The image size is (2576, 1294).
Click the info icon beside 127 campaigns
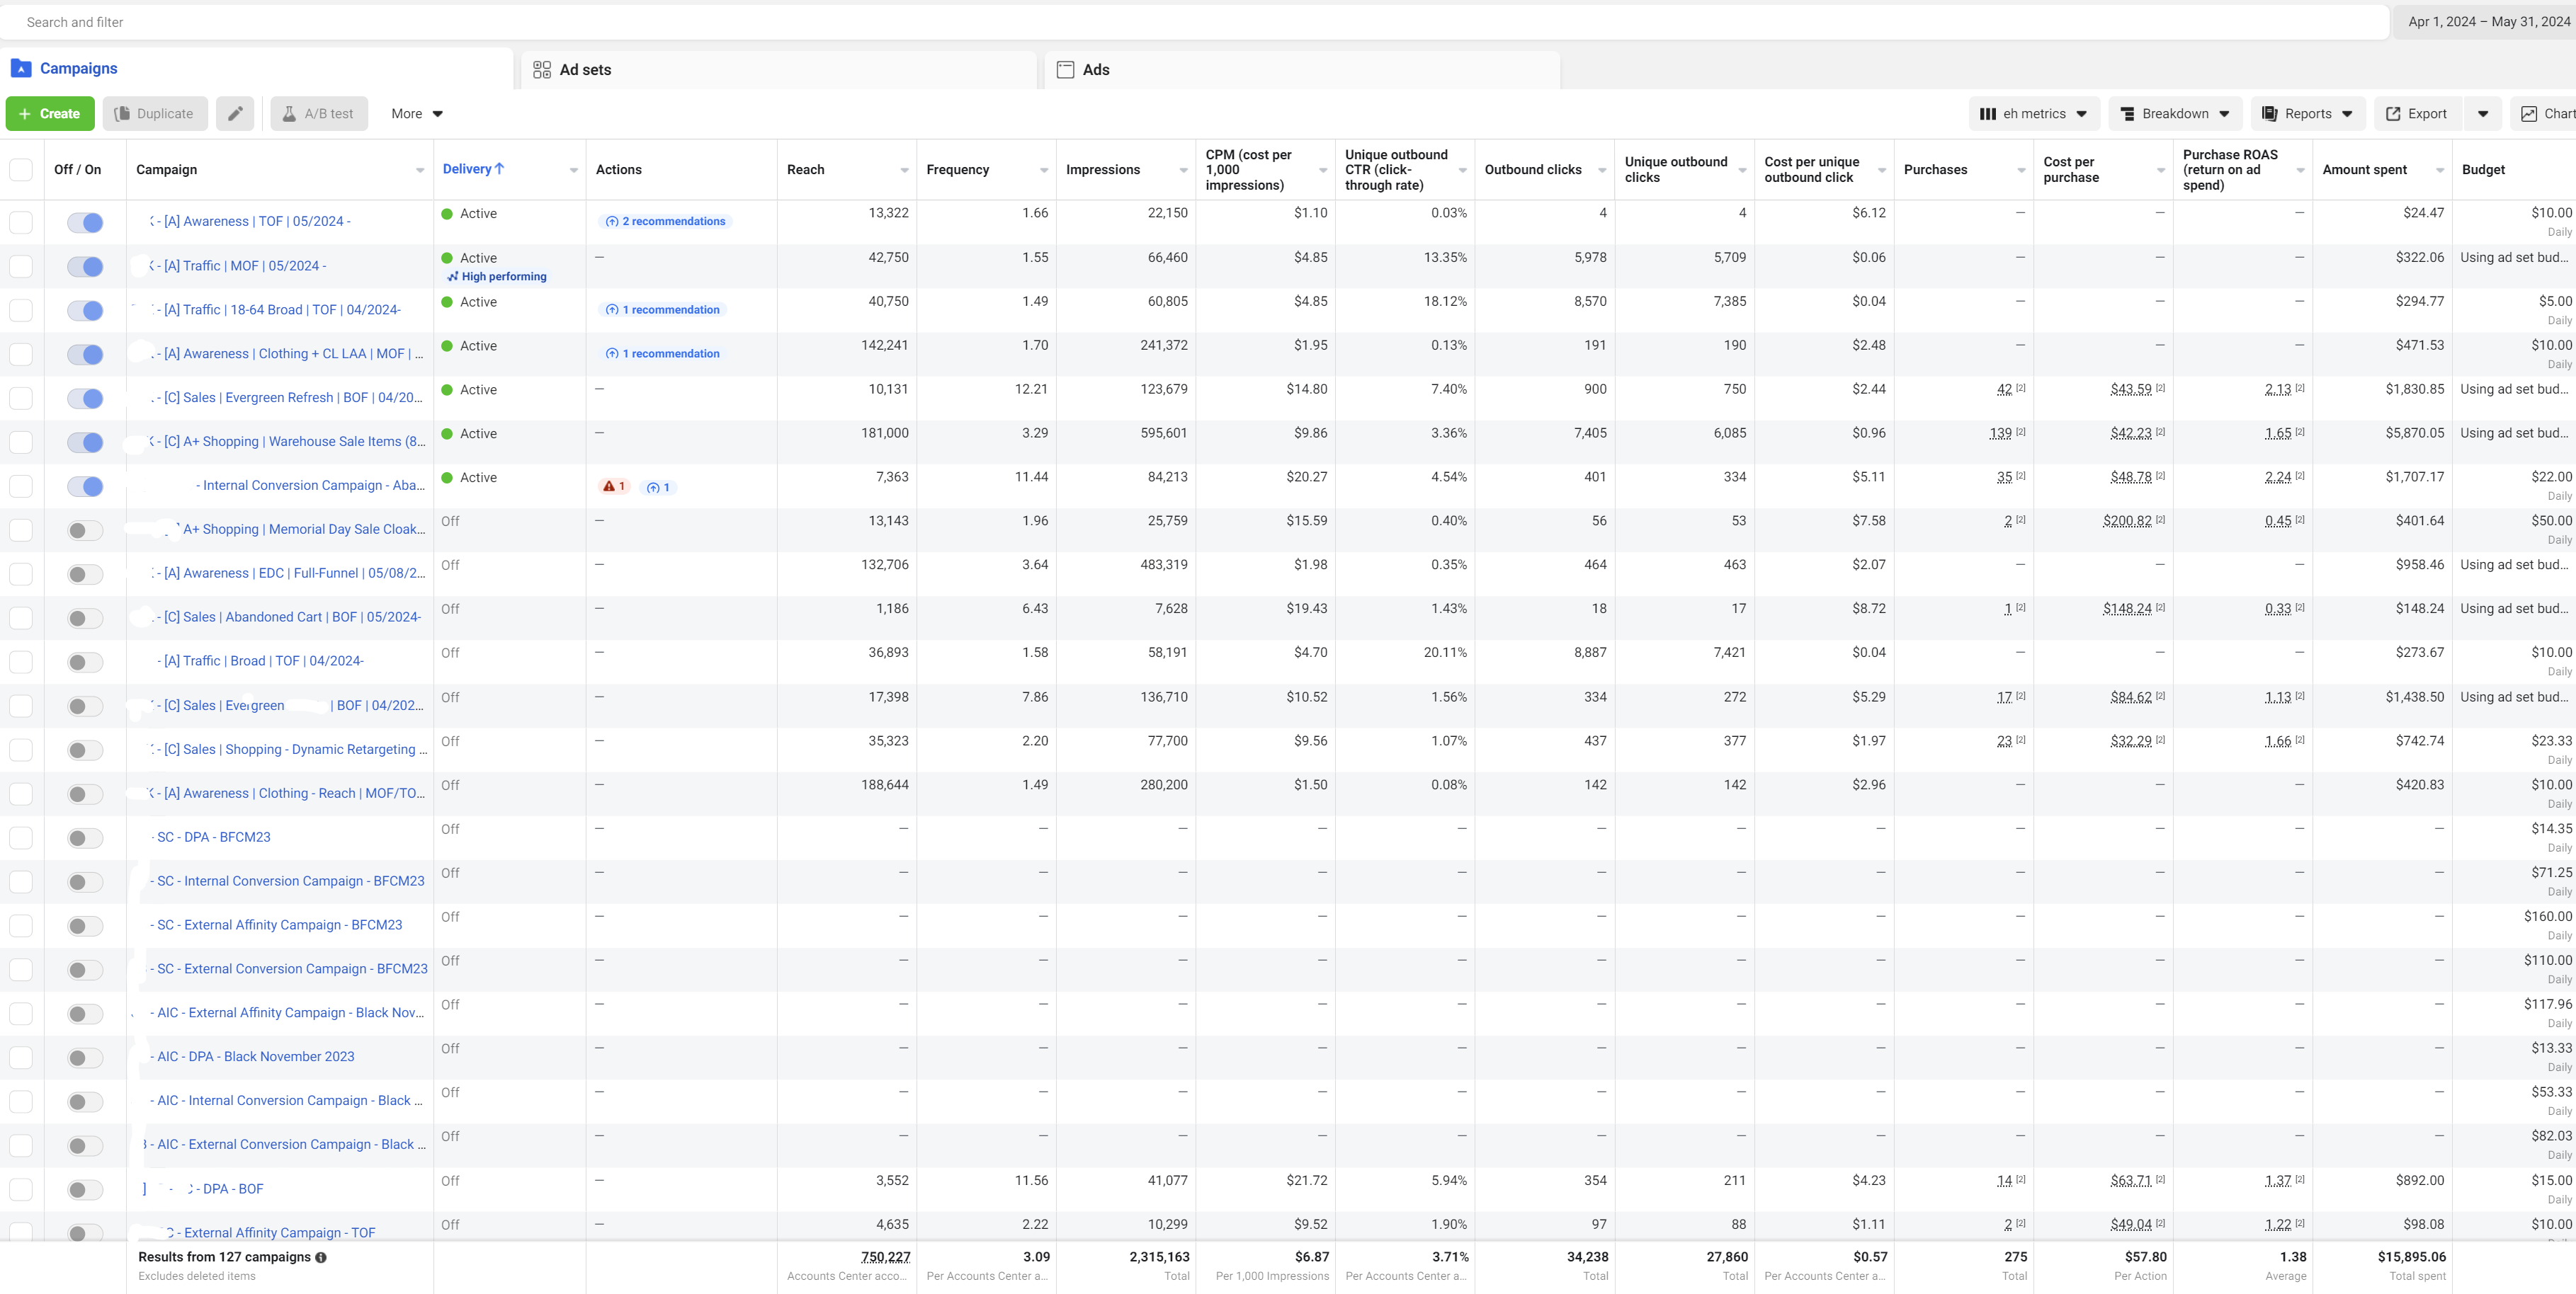pyautogui.click(x=321, y=1257)
